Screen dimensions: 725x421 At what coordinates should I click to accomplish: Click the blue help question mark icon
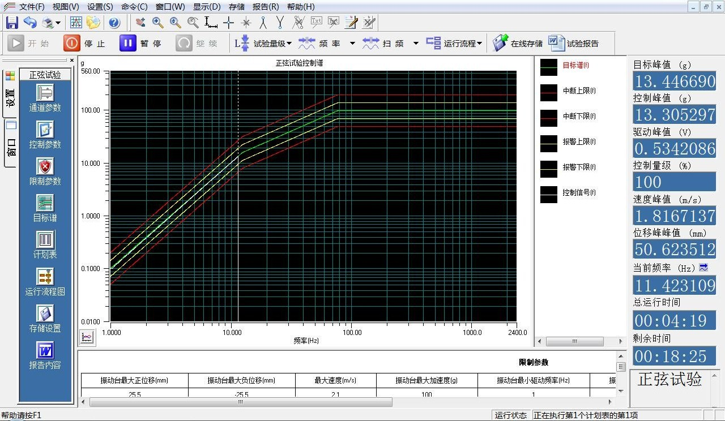tap(114, 23)
